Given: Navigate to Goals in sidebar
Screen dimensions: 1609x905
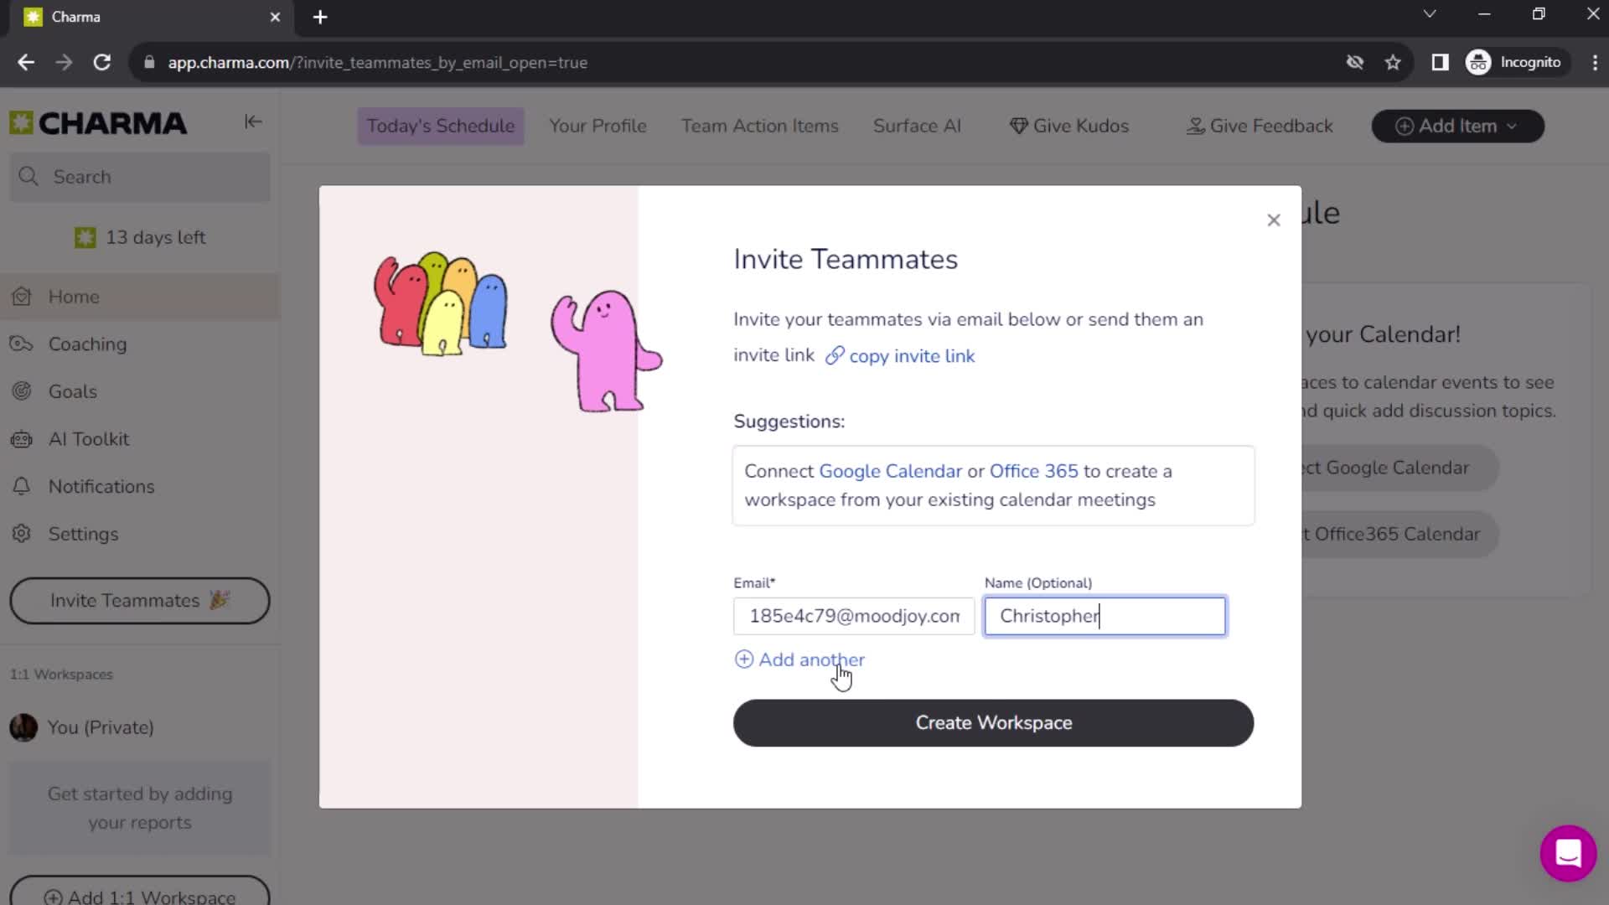Looking at the screenshot, I should coord(73,391).
